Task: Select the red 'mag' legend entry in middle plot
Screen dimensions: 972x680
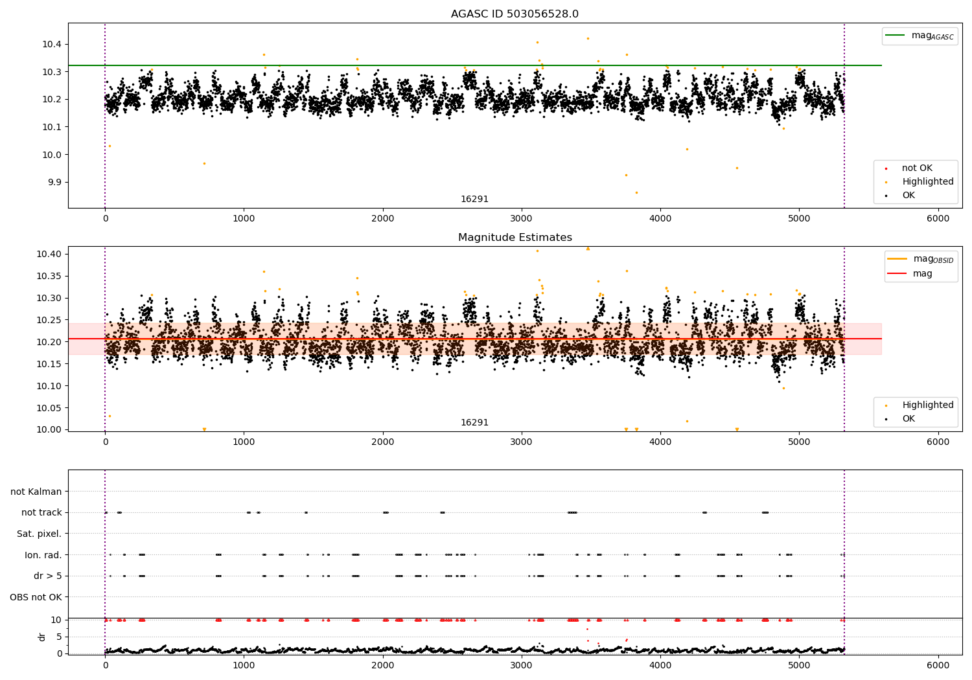Action: click(923, 274)
